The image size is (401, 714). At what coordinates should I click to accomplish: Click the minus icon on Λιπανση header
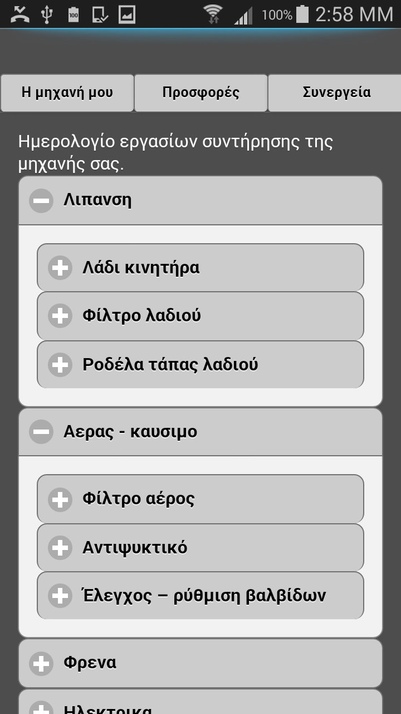click(x=41, y=201)
